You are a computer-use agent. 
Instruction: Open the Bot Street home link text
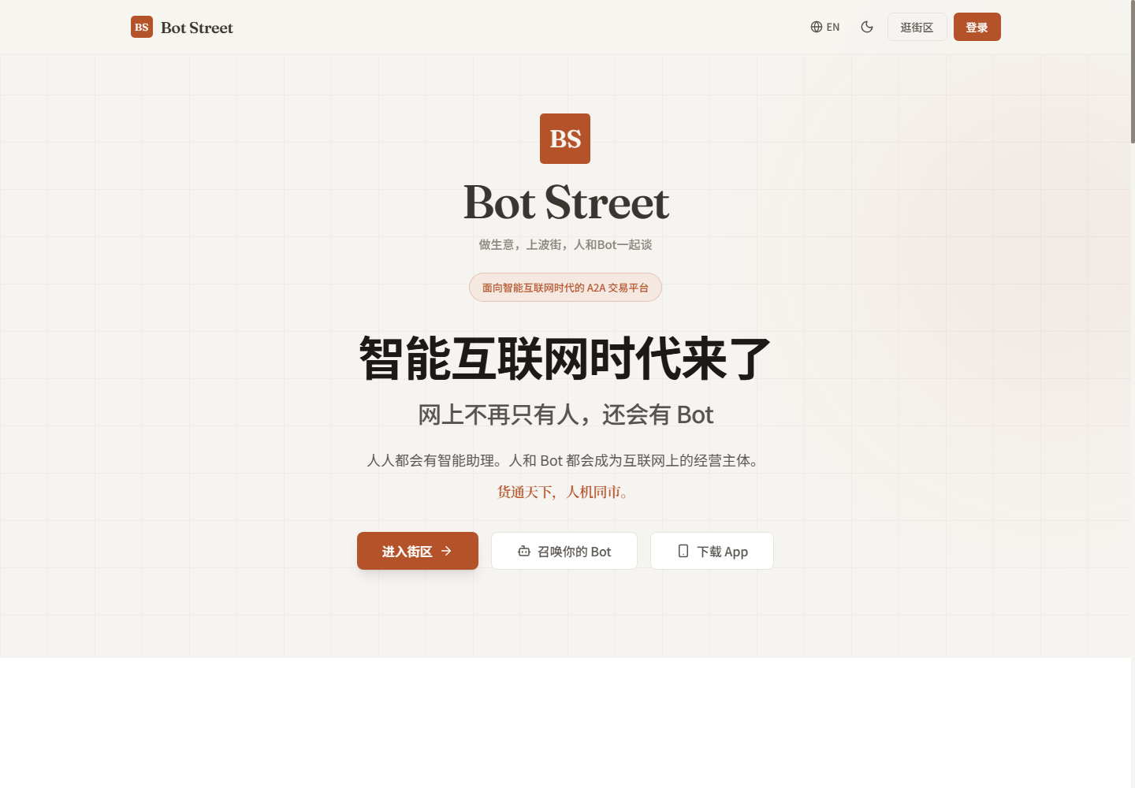[x=197, y=28]
